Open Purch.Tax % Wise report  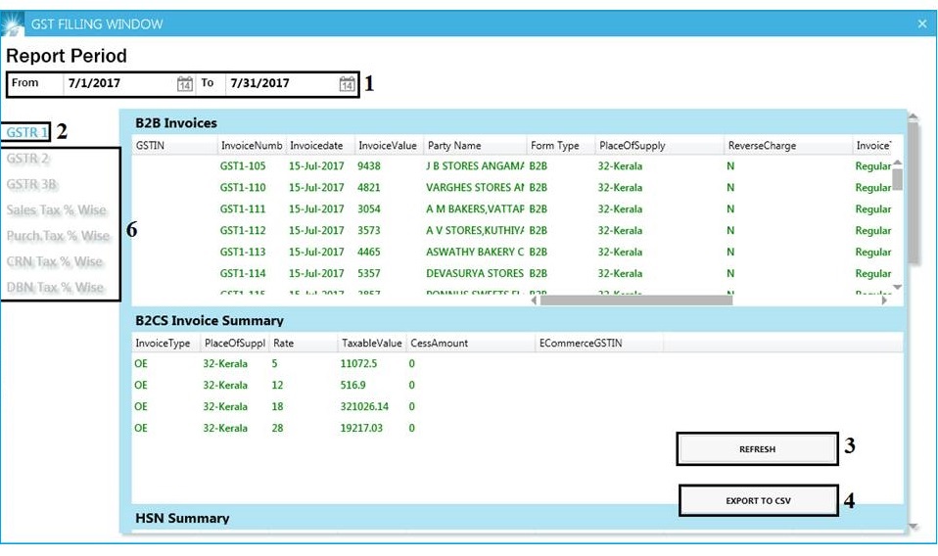pyautogui.click(x=58, y=236)
